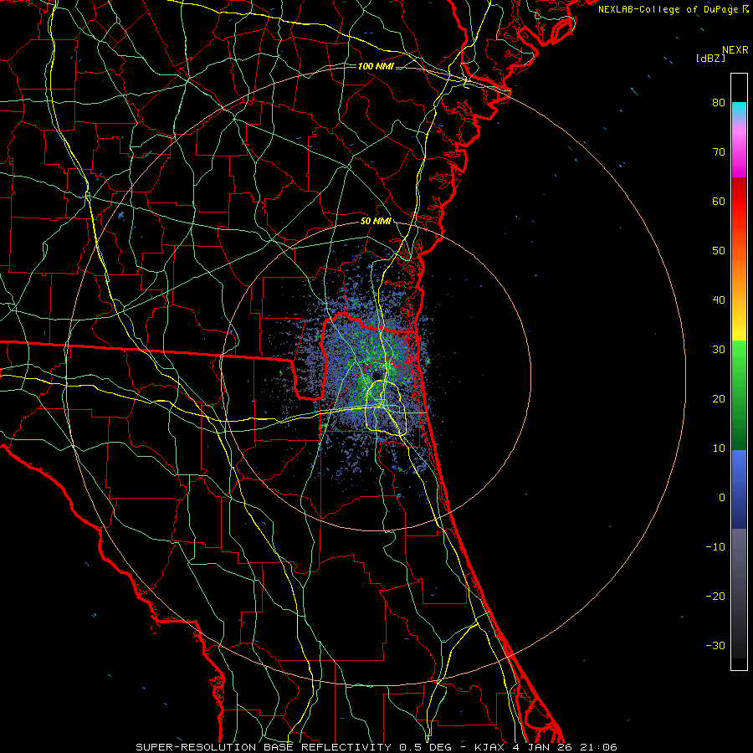753x753 pixels.
Task: Click the NEXR label above the colorbar
Action: coord(735,50)
